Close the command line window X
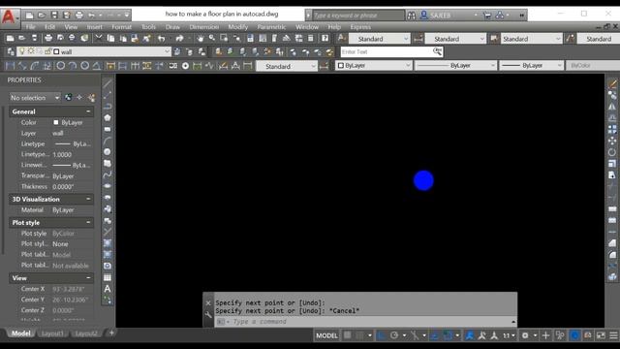This screenshot has height=349, width=620. 208,303
